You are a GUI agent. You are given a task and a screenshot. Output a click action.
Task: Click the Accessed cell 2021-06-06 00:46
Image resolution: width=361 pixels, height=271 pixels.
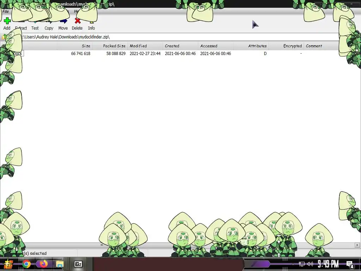(x=215, y=54)
